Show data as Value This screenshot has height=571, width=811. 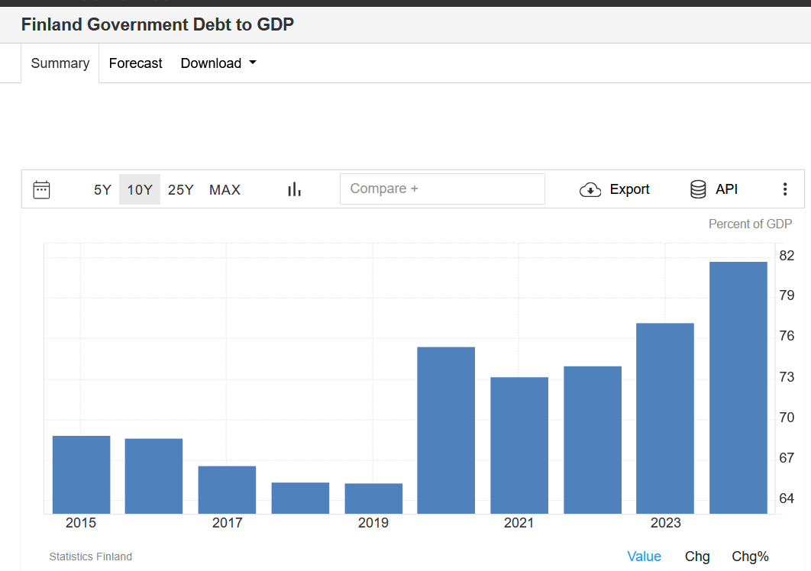tap(644, 556)
